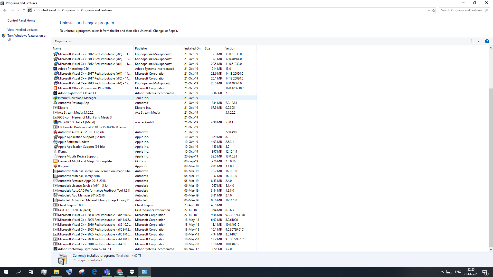The image size is (493, 277).
Task: Click the Discord program icon
Action: click(55, 108)
